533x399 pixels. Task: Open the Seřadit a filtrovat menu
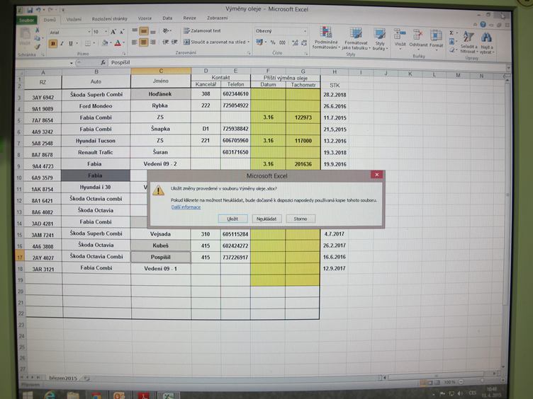[x=469, y=42]
